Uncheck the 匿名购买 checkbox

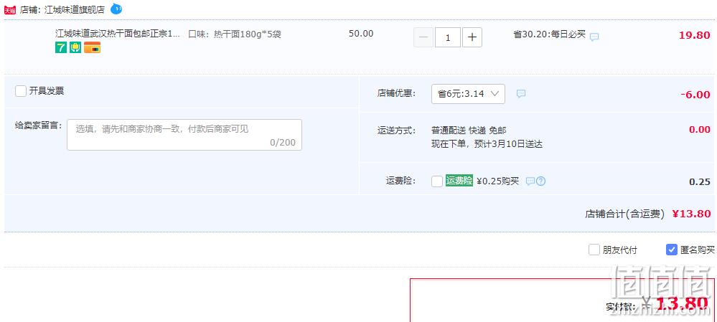(671, 250)
